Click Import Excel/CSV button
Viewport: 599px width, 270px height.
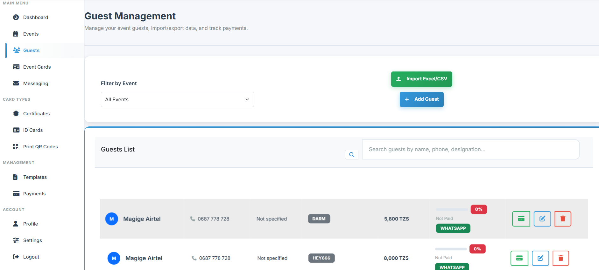421,79
